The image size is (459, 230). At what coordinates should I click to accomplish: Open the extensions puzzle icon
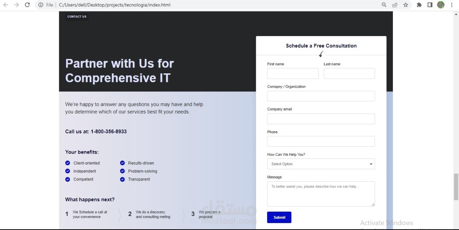(x=419, y=5)
